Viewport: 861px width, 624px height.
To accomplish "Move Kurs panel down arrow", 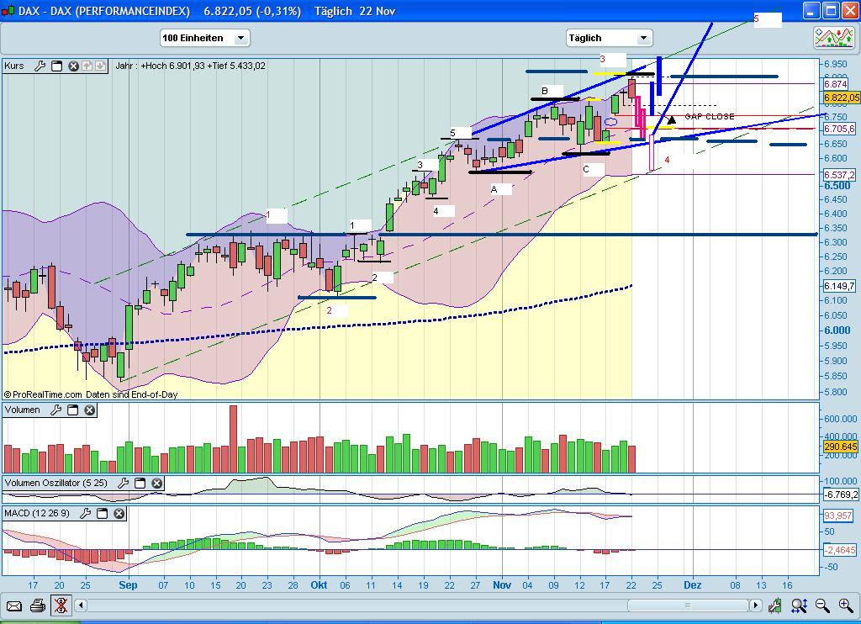I will point(100,66).
